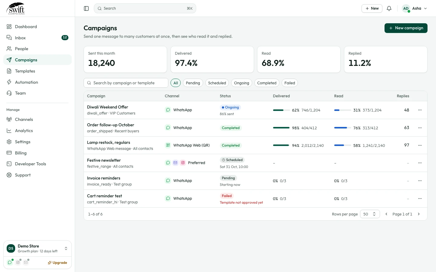Go to the previous page arrow
Image resolution: width=436 pixels, height=272 pixels.
(386, 214)
